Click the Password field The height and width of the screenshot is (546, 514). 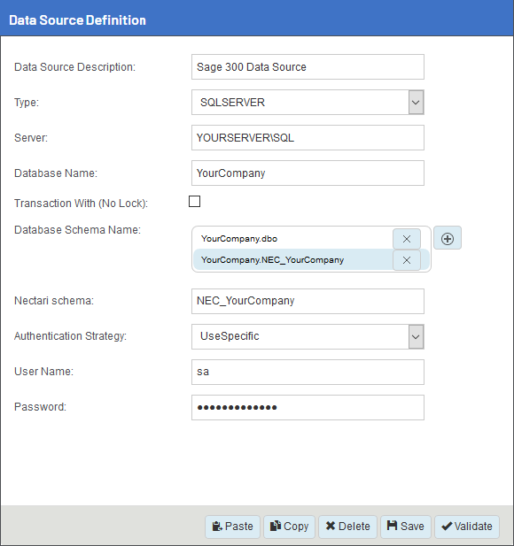tap(308, 407)
